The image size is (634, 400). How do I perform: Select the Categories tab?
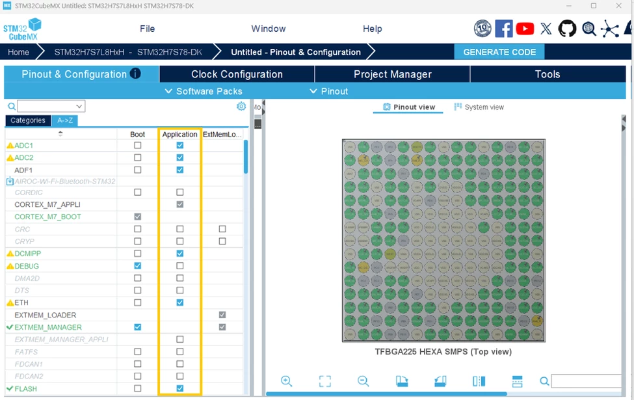(x=28, y=120)
